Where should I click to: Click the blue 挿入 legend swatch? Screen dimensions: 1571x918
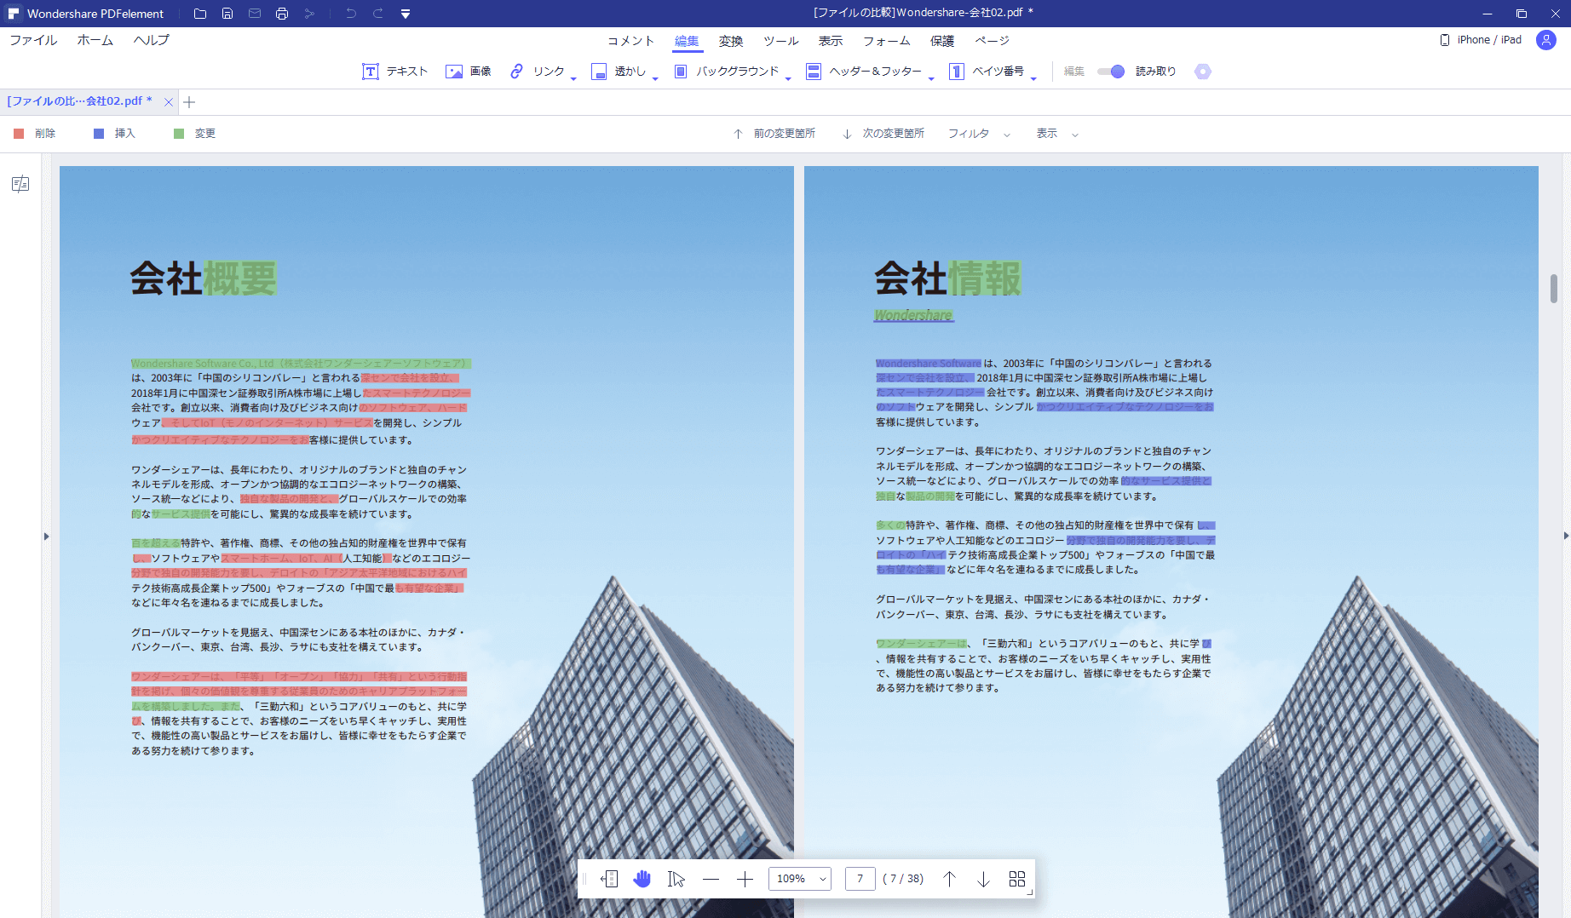[99, 134]
